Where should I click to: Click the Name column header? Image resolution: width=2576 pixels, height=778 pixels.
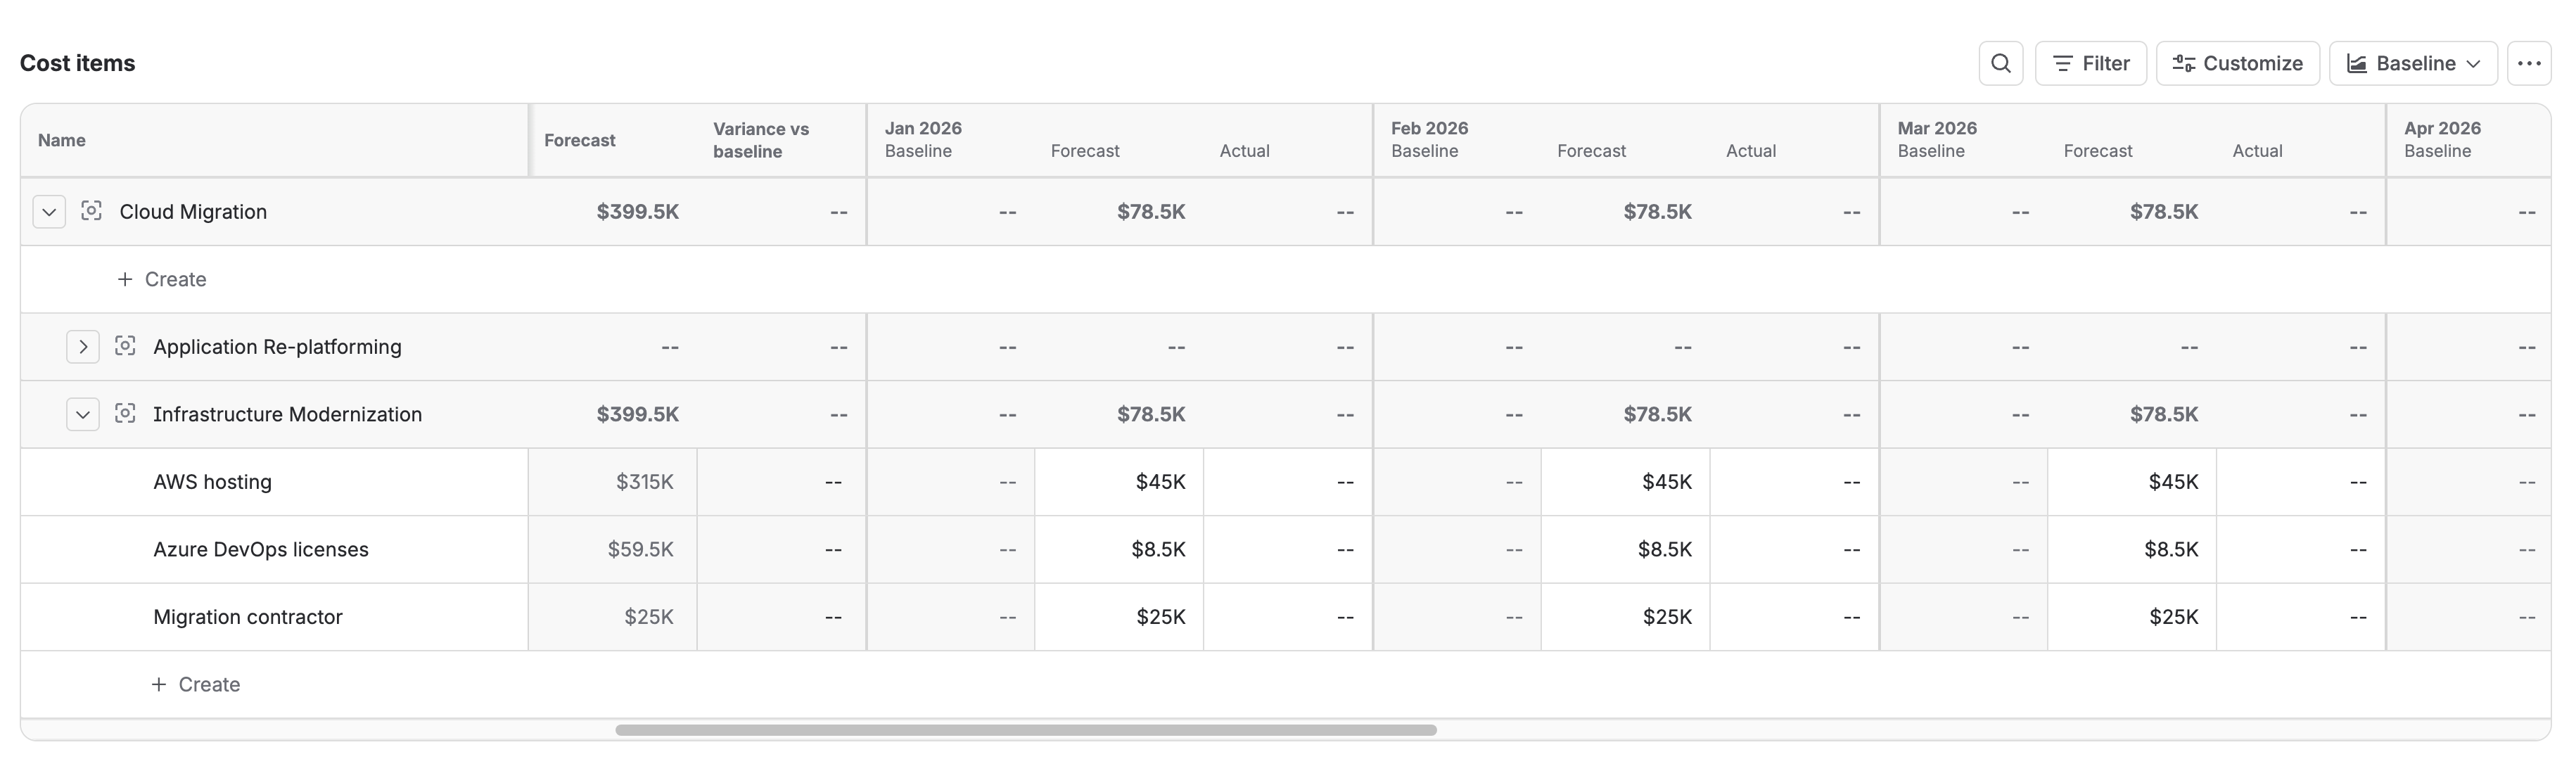click(274, 140)
